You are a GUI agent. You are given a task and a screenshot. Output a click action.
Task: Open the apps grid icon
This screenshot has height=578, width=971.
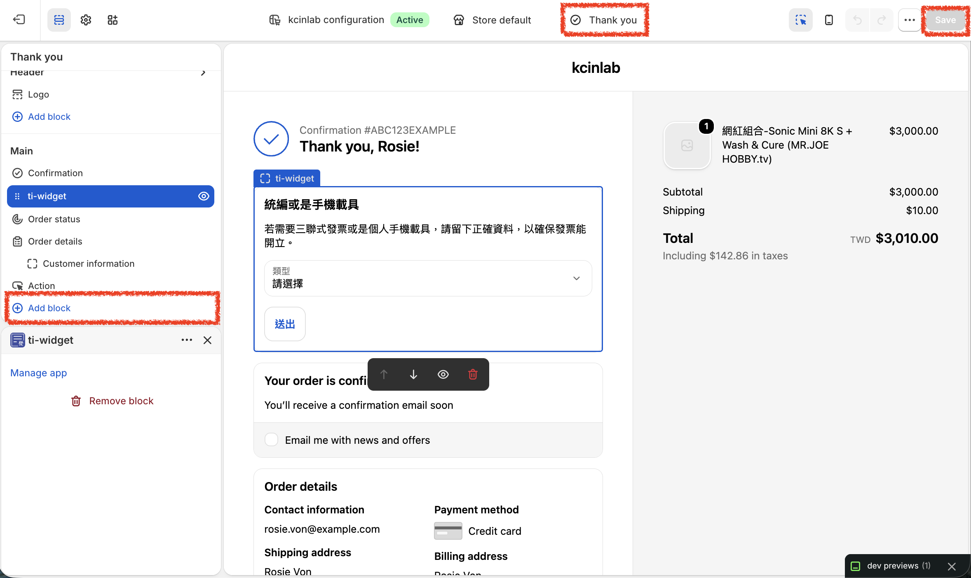coord(113,20)
